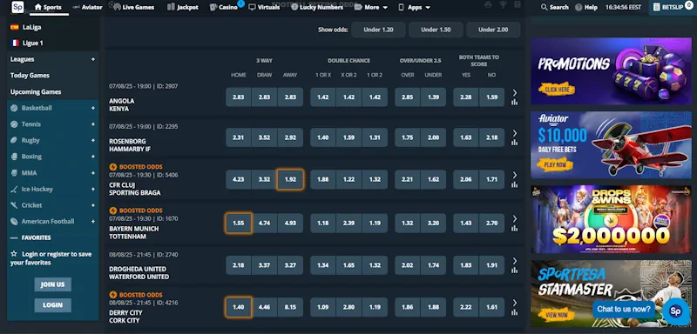This screenshot has height=334, width=697.
Task: Open the Sports home tab
Action: click(x=48, y=7)
